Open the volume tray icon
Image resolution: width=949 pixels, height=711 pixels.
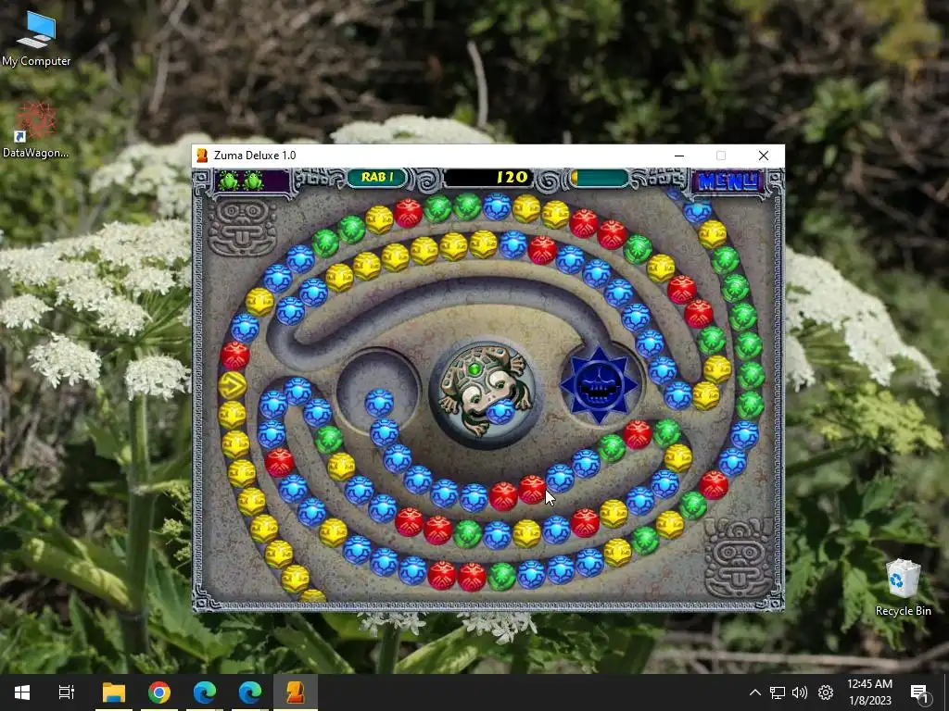pos(800,692)
